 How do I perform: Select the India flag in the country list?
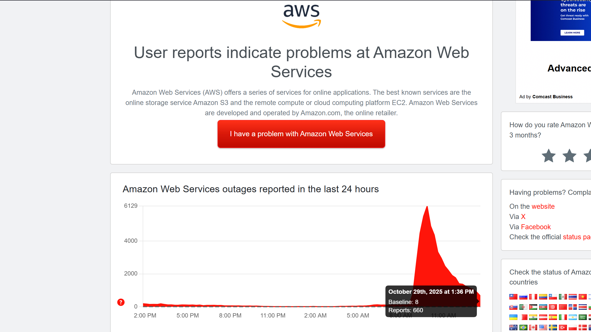pyautogui.click(x=533, y=317)
